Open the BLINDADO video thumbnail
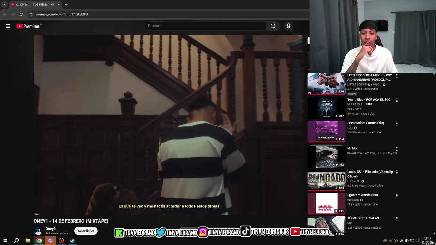 tap(326, 180)
